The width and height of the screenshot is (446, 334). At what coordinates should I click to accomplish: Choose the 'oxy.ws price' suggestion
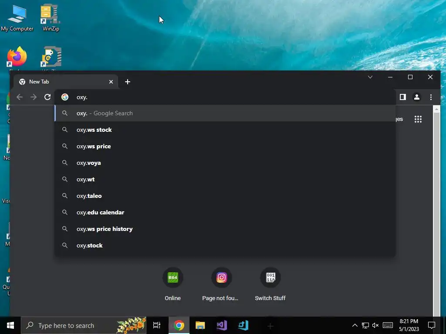[225, 146]
